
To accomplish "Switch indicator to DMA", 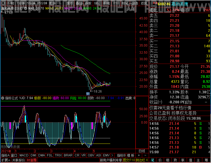I will point(42,155).
